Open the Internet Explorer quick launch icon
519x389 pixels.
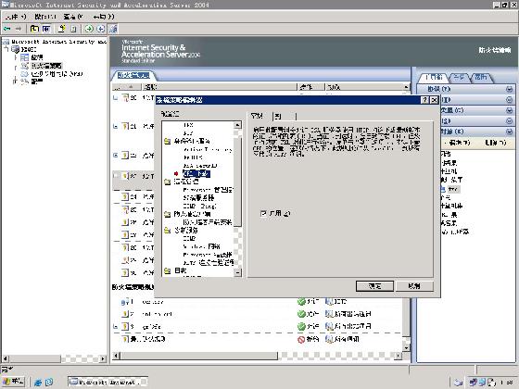point(38,382)
